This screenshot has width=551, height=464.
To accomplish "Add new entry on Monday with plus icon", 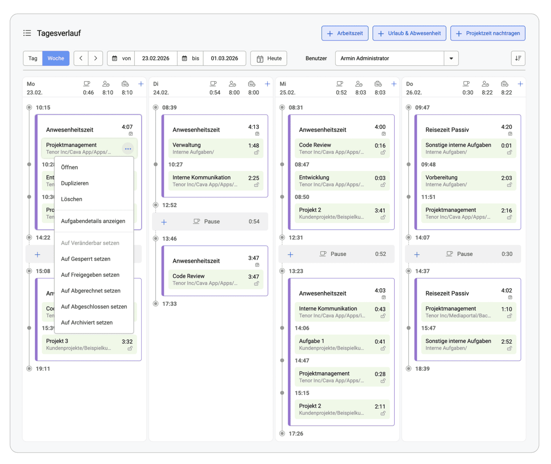I will point(141,84).
